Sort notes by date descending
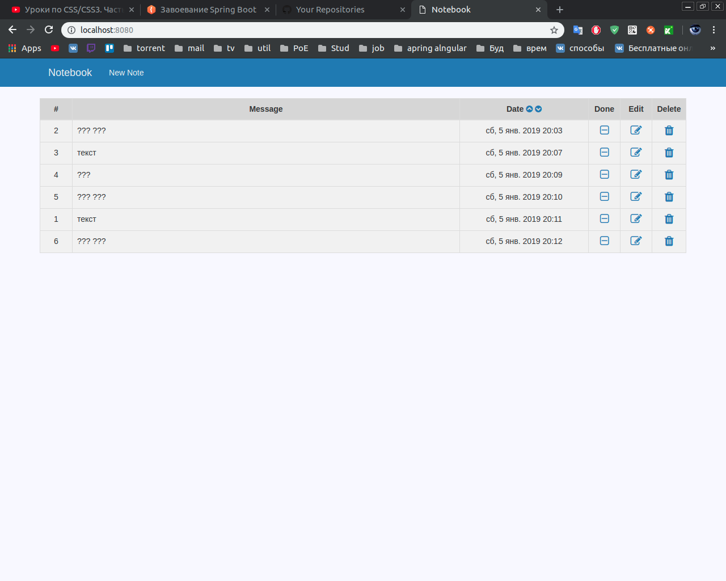 click(x=537, y=109)
